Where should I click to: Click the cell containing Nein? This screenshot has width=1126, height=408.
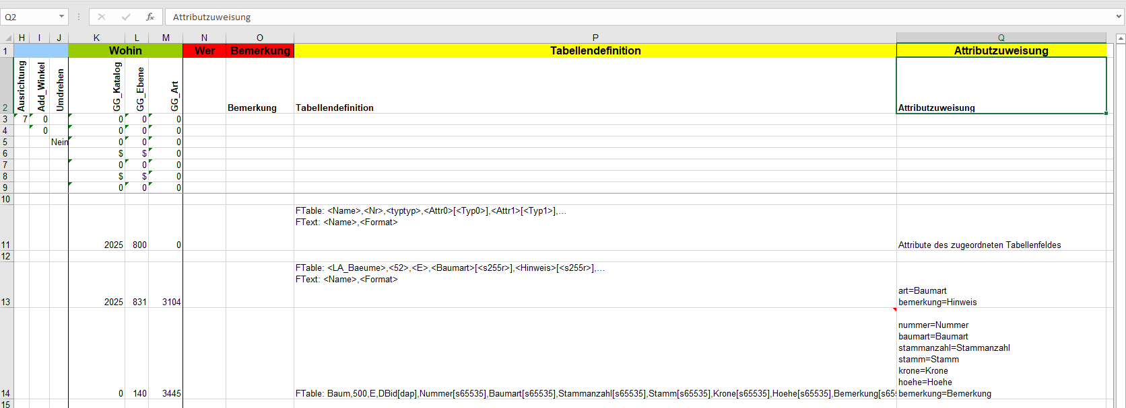59,142
